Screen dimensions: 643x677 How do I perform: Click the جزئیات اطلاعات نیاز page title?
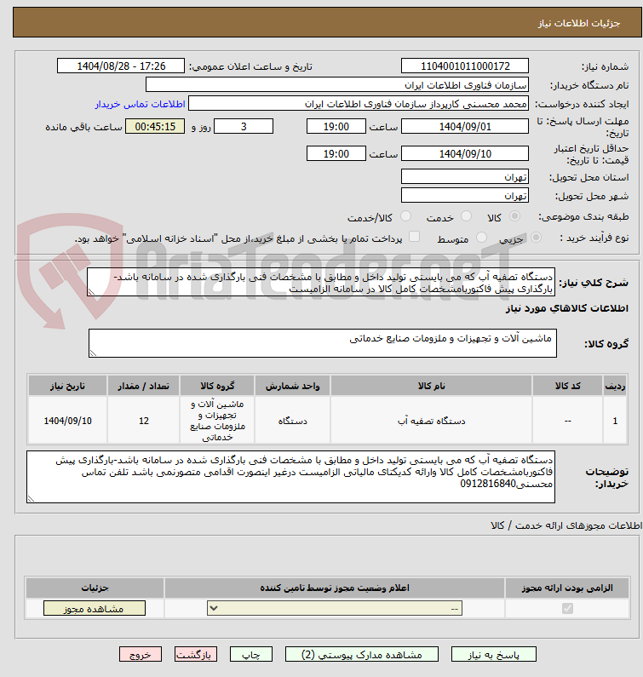578,23
